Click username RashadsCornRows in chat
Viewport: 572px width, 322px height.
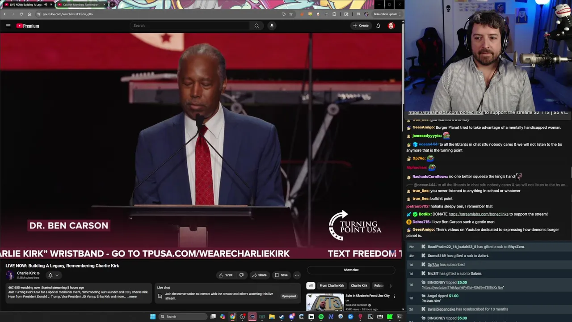pyautogui.click(x=429, y=177)
